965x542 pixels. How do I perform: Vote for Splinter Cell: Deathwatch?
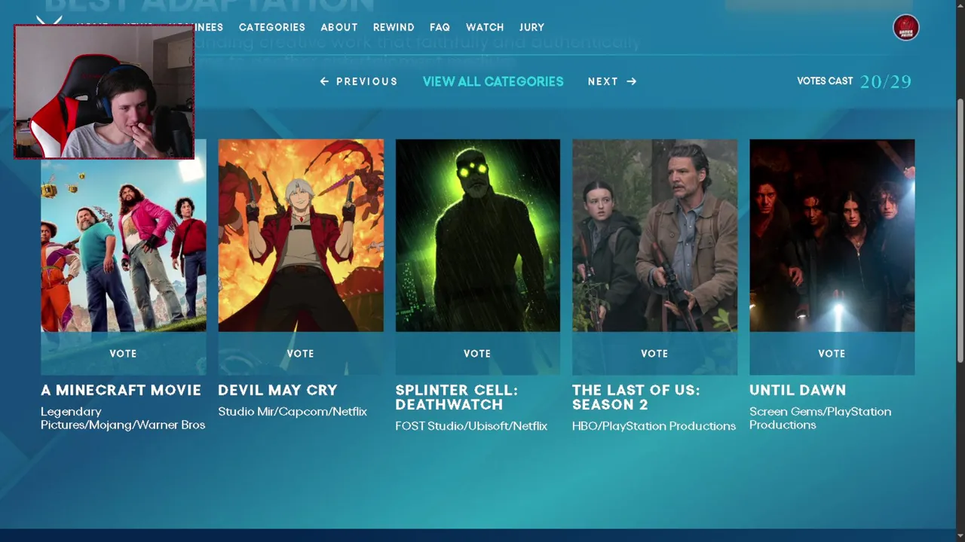pyautogui.click(x=477, y=353)
